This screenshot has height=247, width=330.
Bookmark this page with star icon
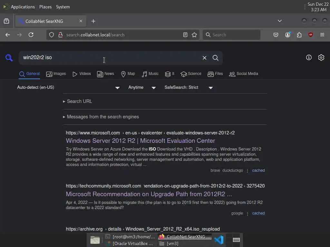tap(194, 35)
